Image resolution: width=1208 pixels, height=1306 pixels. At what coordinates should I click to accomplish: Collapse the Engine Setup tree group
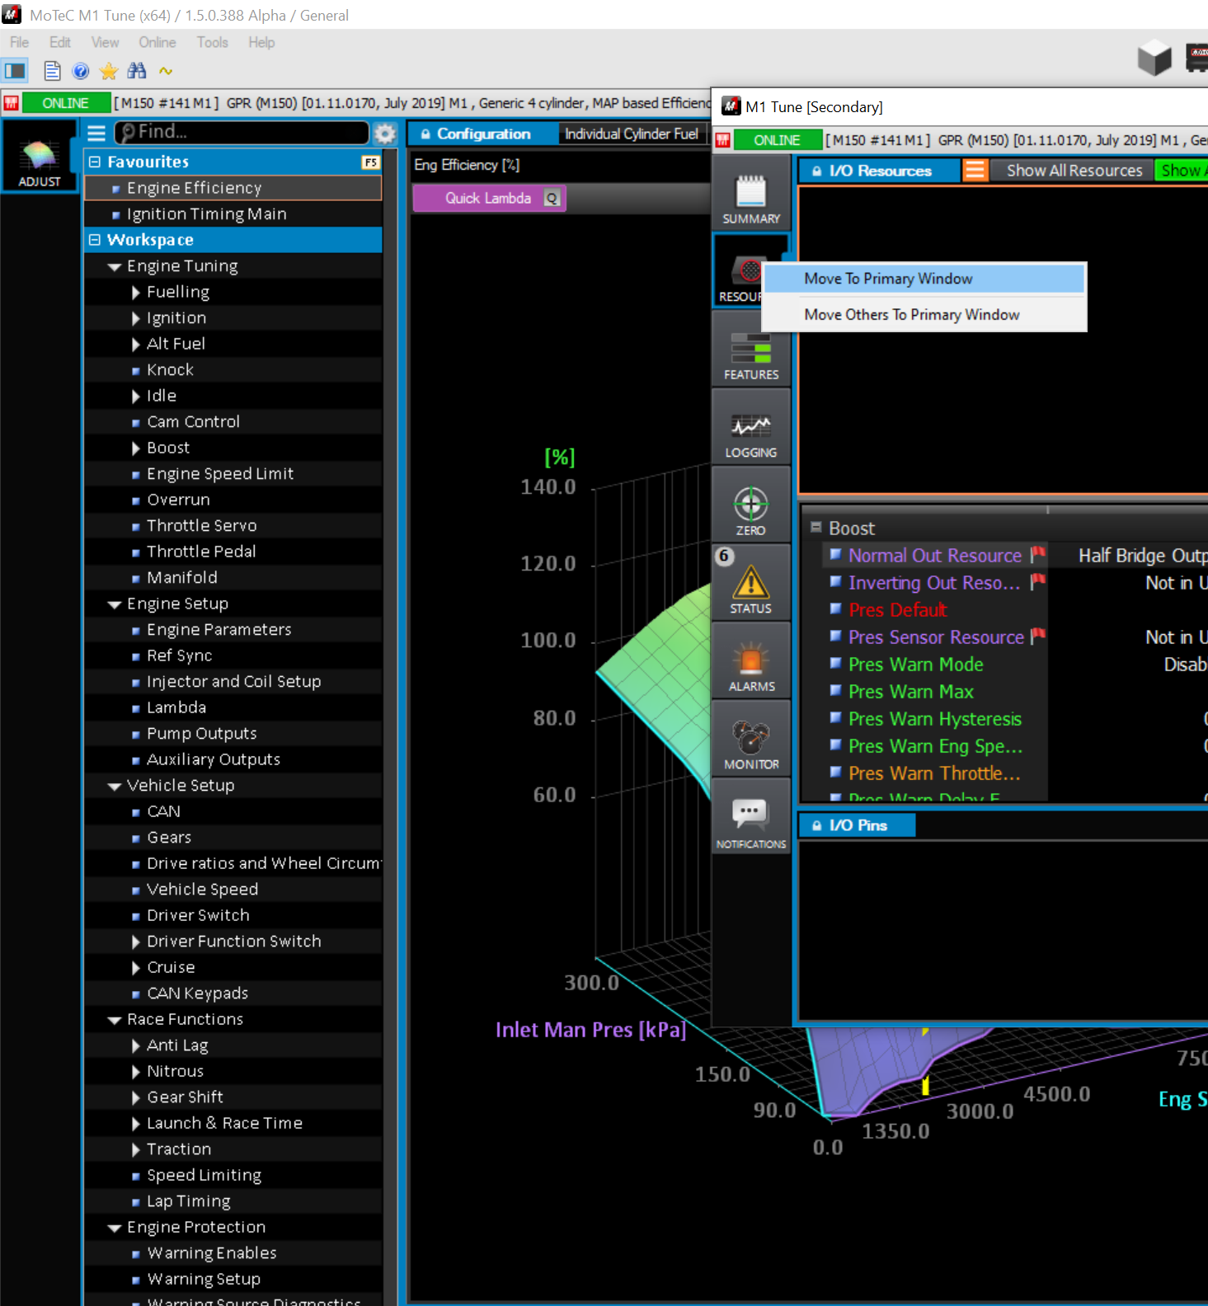click(115, 604)
